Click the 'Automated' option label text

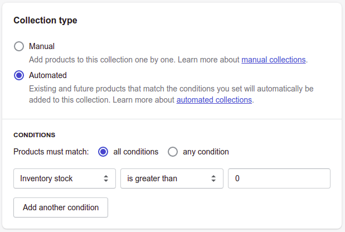click(x=48, y=75)
